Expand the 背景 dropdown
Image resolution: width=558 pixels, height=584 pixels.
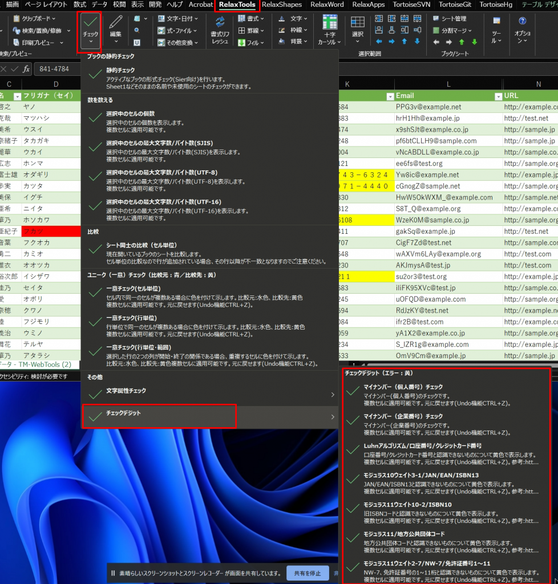click(x=305, y=41)
